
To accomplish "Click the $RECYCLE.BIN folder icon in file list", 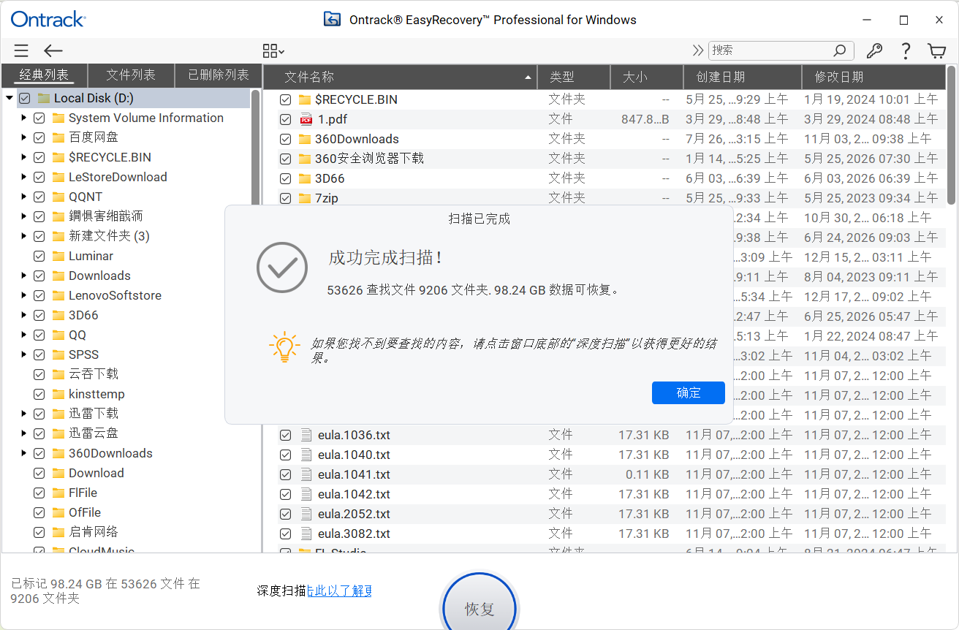I will click(306, 99).
